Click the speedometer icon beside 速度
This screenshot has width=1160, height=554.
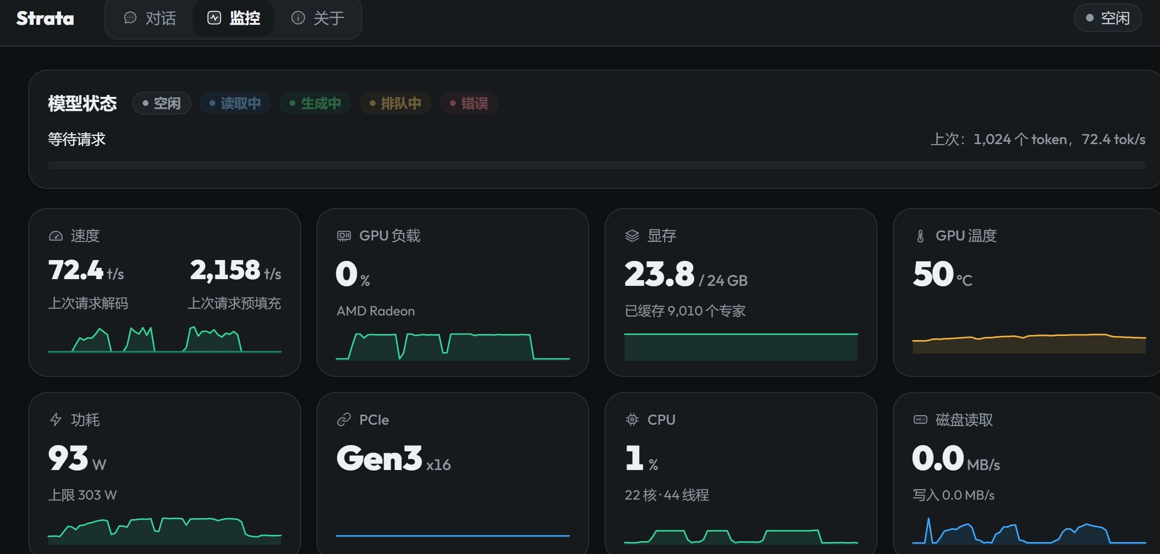point(56,236)
